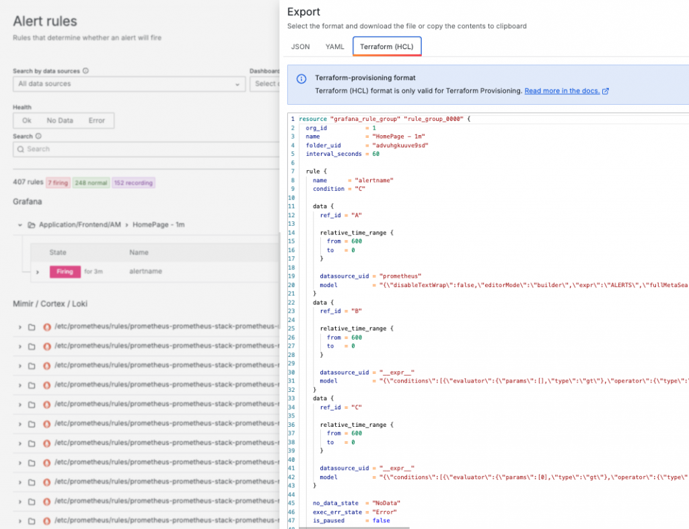Click folder icon of ninth prometheus rules row

click(32, 483)
